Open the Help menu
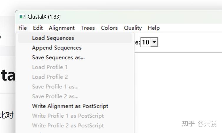 click(x=154, y=28)
